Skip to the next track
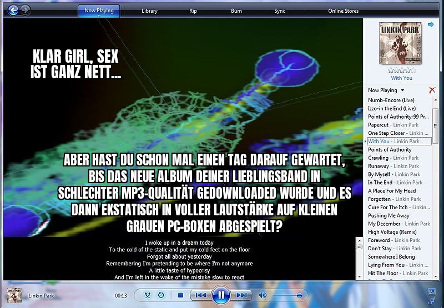 241,295
